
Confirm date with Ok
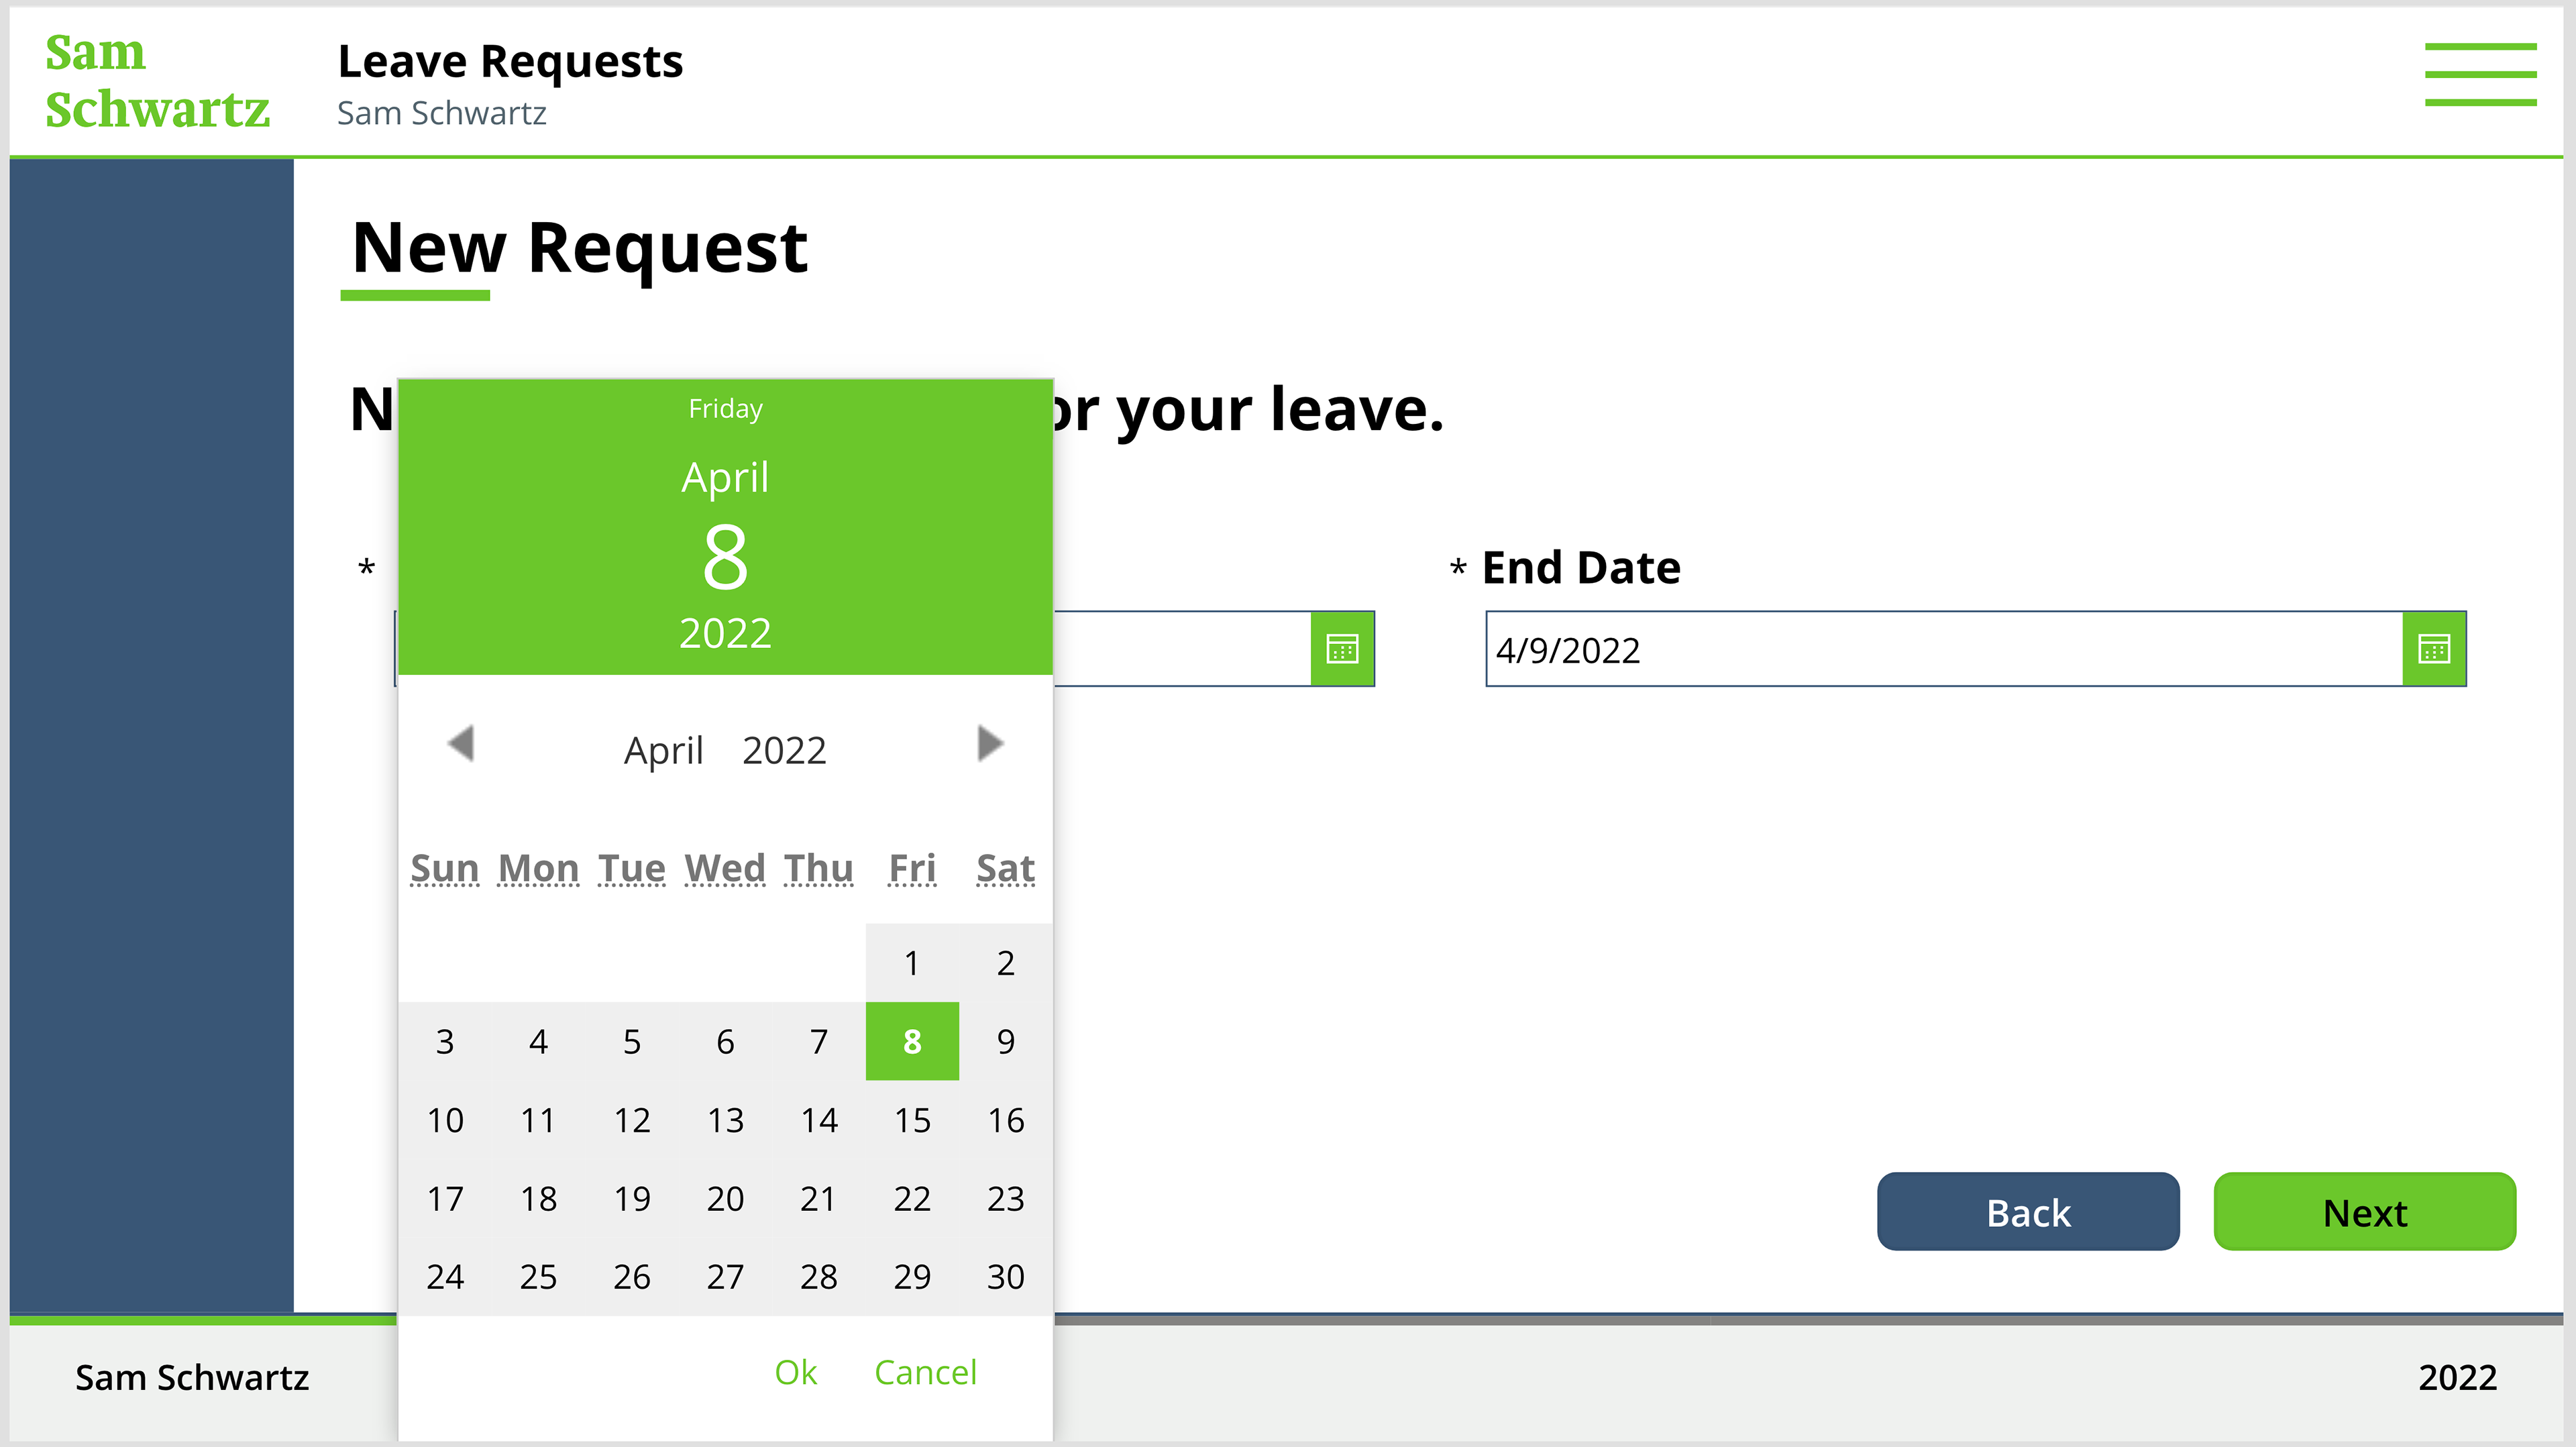pos(795,1372)
